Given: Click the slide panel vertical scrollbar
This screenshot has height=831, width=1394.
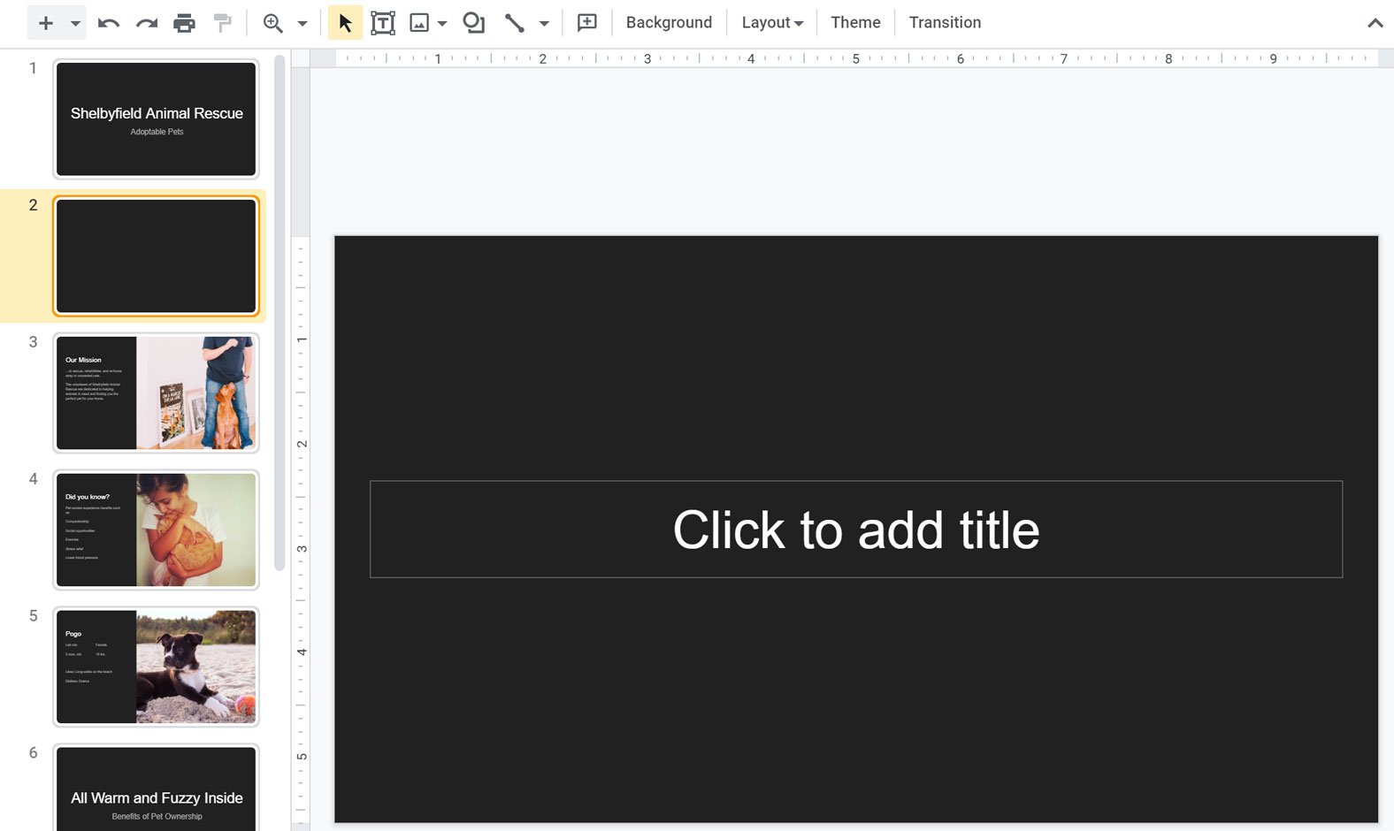Looking at the screenshot, I should (280, 311).
